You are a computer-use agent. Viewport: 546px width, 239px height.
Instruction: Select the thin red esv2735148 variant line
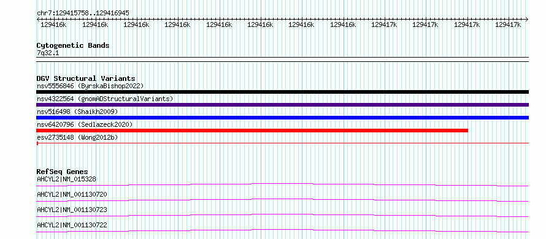click(x=282, y=143)
